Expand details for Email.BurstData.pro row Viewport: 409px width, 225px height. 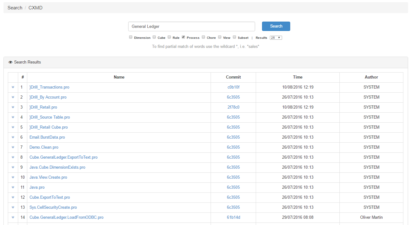point(13,137)
